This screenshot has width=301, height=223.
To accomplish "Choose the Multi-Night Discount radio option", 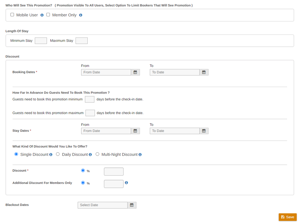I will pos(98,154).
